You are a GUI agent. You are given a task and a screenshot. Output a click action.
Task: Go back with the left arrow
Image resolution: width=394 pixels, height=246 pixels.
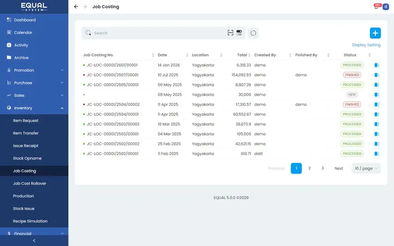[76, 7]
